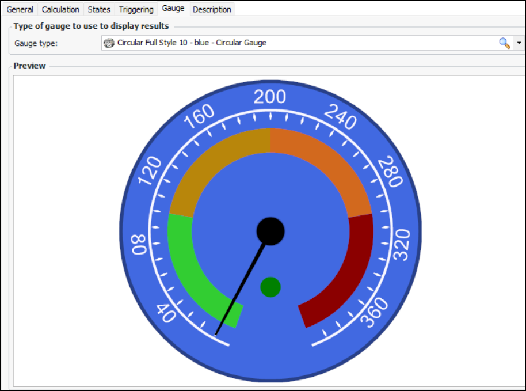Click the 120 scale label on gauge
Viewport: 526px width, 391px height.
pyautogui.click(x=150, y=170)
